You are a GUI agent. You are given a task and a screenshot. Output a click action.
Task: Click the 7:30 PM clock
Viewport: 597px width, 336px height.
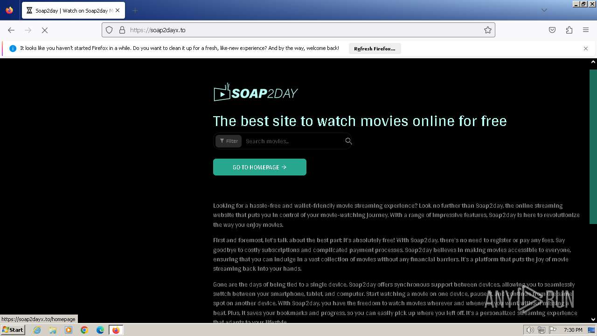pos(573,330)
